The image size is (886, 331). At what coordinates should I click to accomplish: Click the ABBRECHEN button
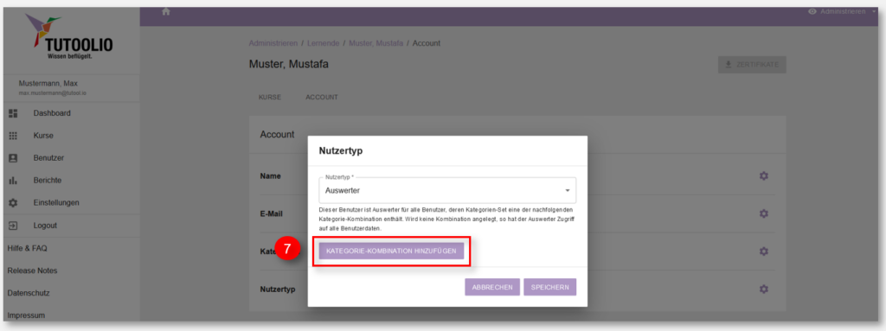[x=492, y=287]
